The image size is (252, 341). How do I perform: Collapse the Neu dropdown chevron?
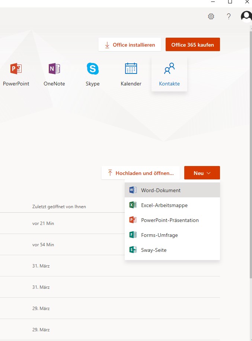point(208,173)
